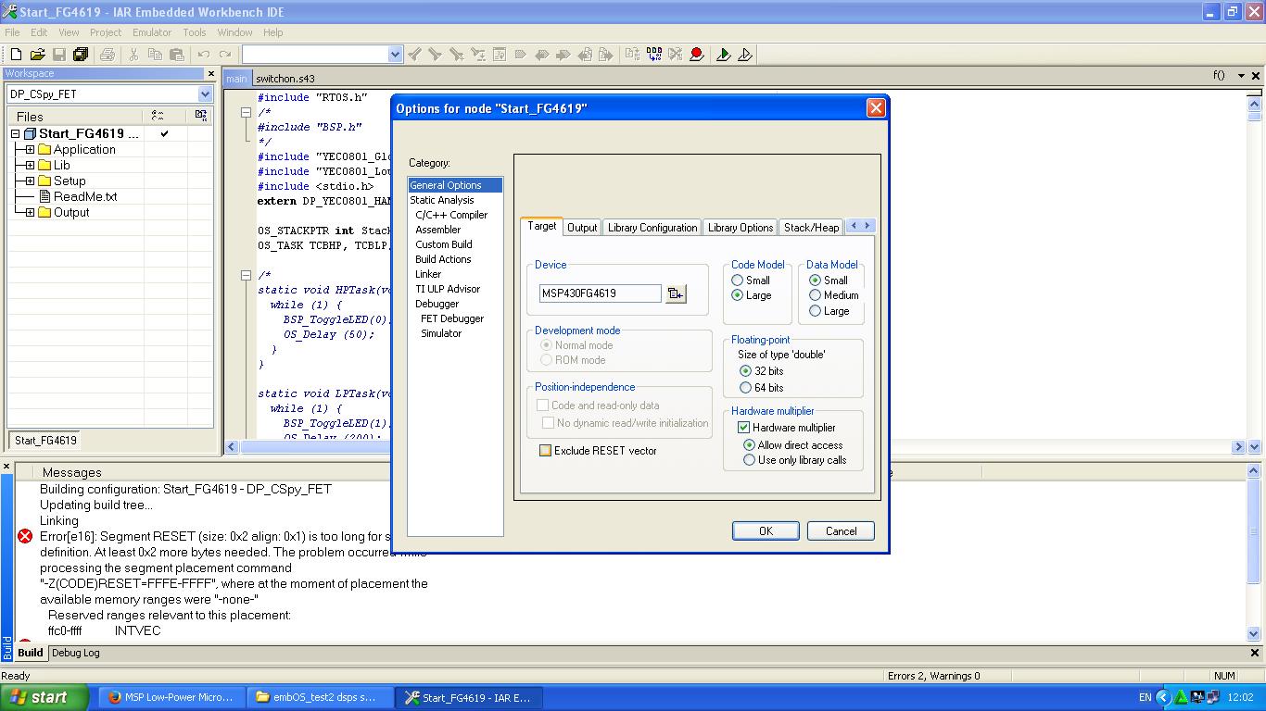Click the Open file toolbar icon
Viewport: 1266px width, 711px height.
pyautogui.click(x=38, y=55)
